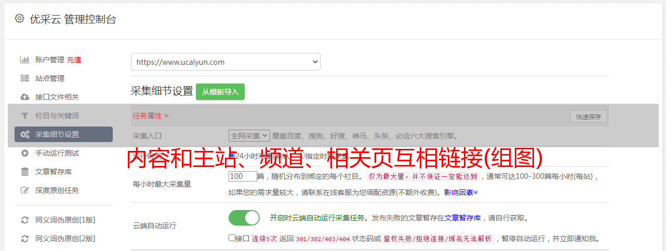Screen dimensions: 666x251
Task: Collapse the 任务属性 section
Action: pyautogui.click(x=151, y=116)
